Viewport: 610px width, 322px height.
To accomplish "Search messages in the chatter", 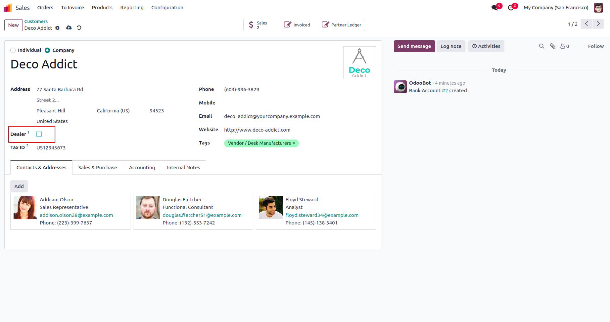I will [x=542, y=46].
